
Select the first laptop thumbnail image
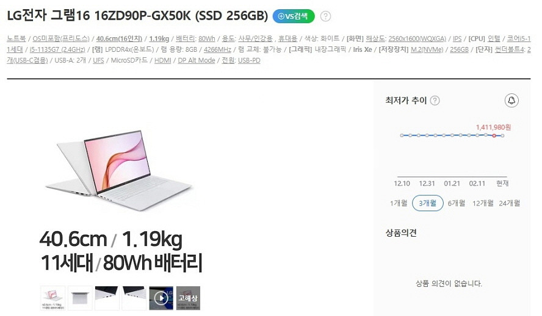pos(52,298)
